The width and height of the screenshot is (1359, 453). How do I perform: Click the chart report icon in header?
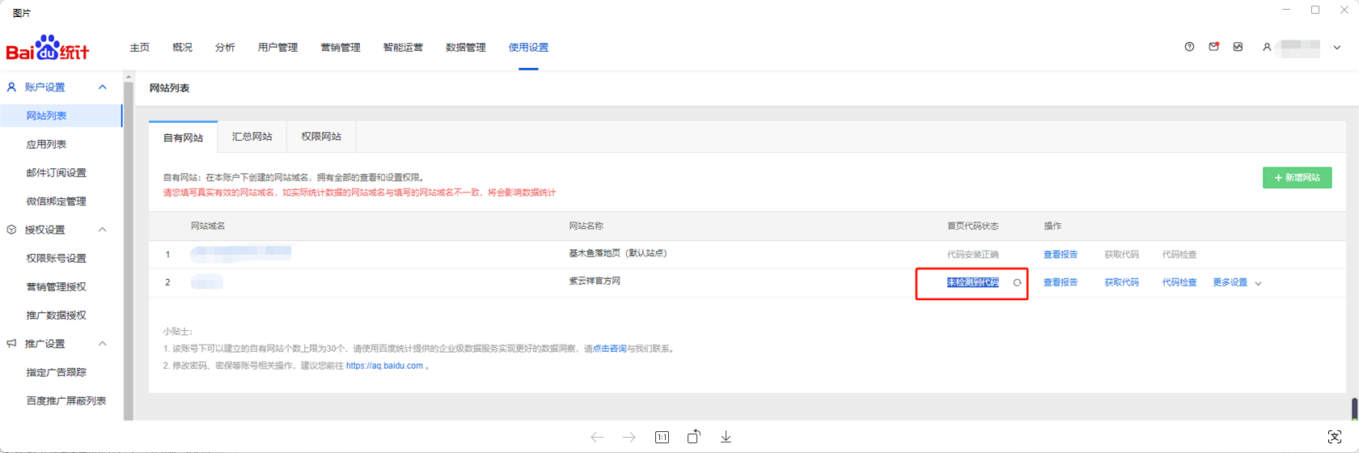1238,47
